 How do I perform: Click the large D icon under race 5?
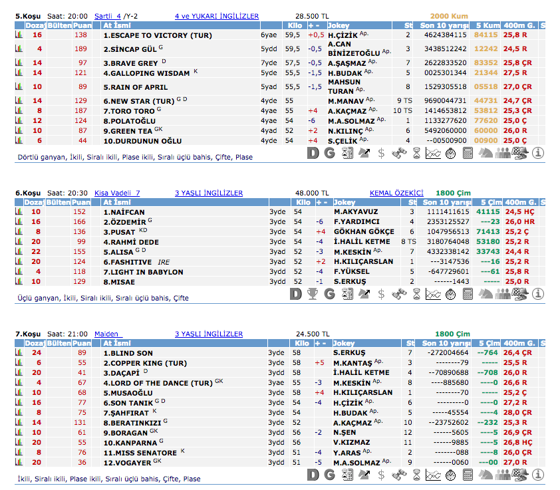[313, 153]
